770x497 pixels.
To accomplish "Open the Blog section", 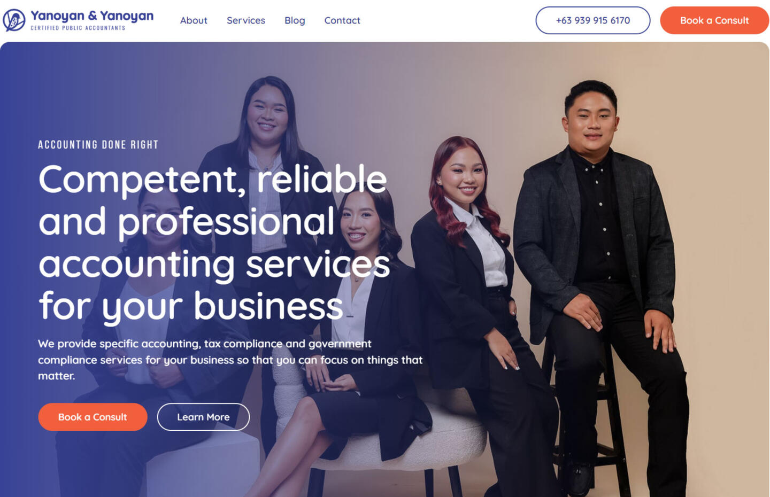I will pyautogui.click(x=295, y=20).
